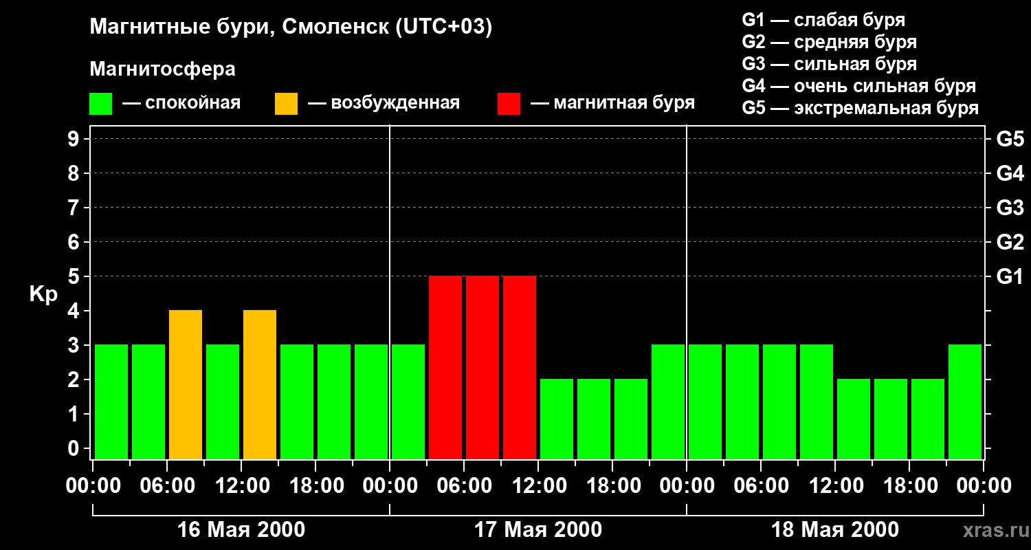Click the 'Магнитосфера' legend heading
This screenshot has height=550, width=1031.
click(162, 69)
